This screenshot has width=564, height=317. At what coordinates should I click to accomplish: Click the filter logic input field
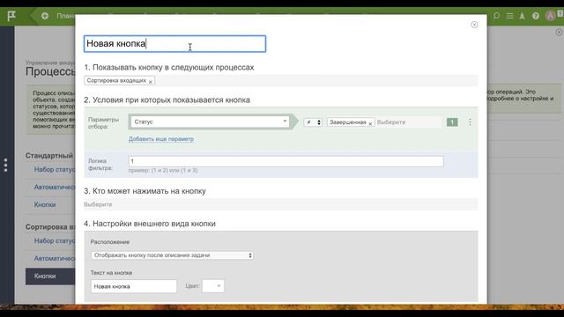click(286, 161)
